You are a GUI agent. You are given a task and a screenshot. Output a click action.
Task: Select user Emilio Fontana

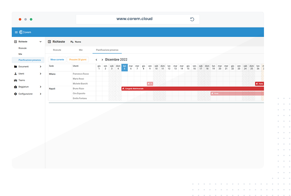(x=80, y=98)
